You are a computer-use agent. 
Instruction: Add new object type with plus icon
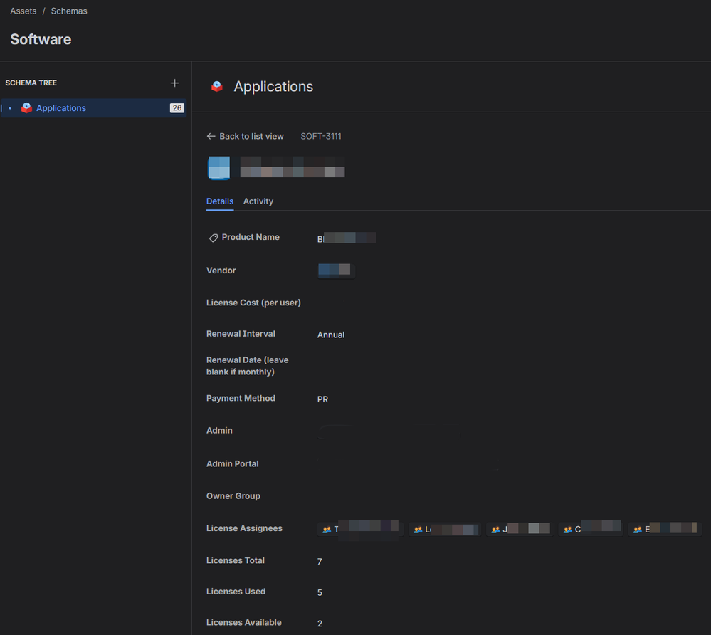(x=174, y=83)
